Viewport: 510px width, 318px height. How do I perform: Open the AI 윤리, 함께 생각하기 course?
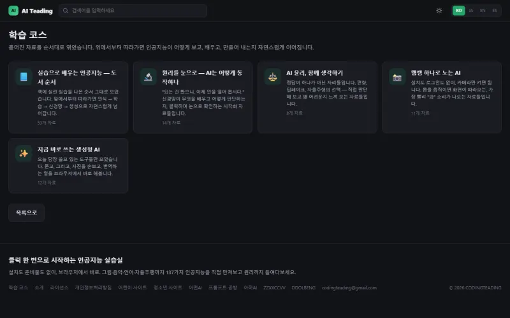point(317,97)
